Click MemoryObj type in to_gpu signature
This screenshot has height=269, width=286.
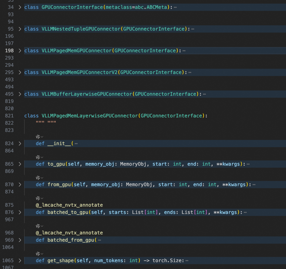[x=133, y=164]
